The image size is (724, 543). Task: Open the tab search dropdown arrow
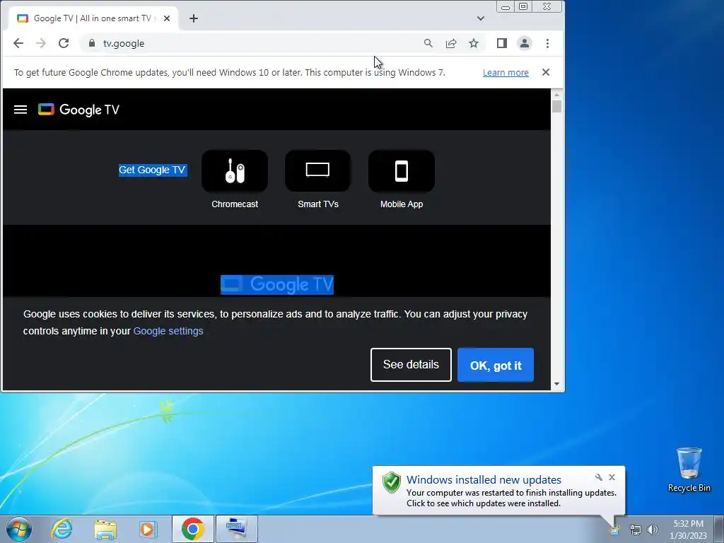click(x=481, y=18)
